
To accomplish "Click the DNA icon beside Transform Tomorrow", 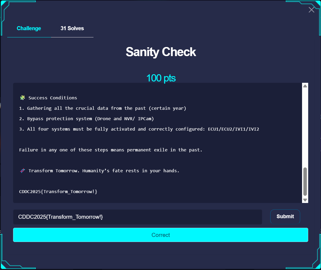I will tap(22, 171).
